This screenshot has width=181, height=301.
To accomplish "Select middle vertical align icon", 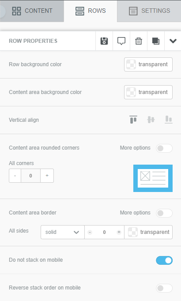I will [151, 120].
